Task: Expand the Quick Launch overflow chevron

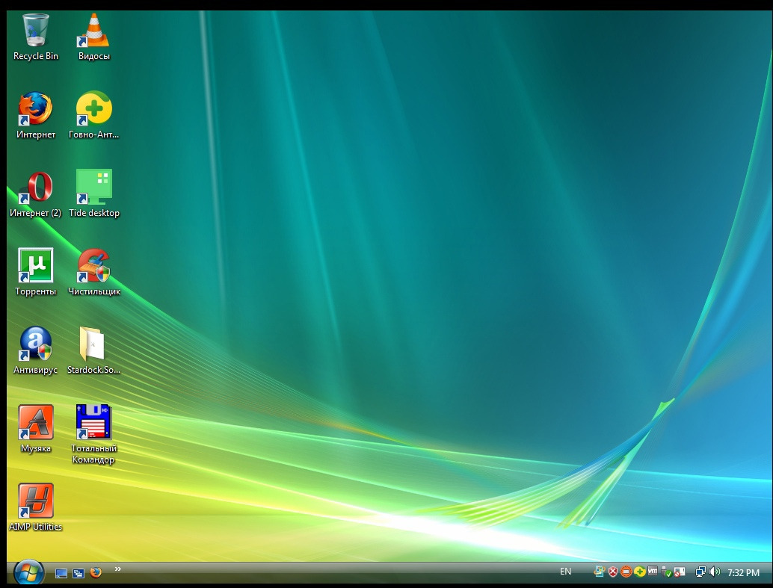Action: point(118,570)
